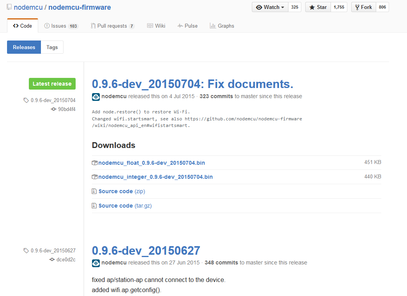Switch to the Code tab
Image resolution: width=407 pixels, height=296 pixels.
click(x=23, y=26)
